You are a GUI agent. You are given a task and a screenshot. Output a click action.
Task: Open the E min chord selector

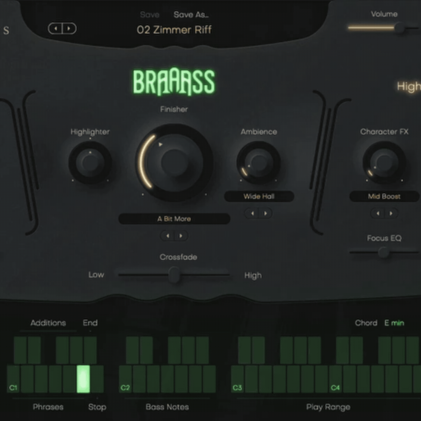tap(394, 323)
